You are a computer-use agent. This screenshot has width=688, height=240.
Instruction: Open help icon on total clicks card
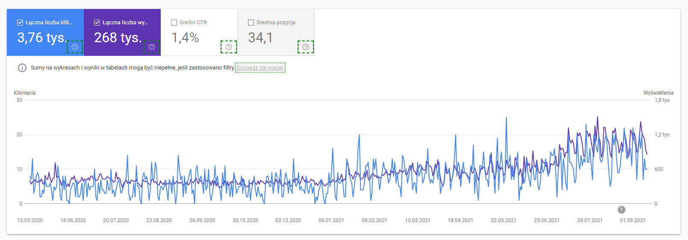pyautogui.click(x=75, y=47)
